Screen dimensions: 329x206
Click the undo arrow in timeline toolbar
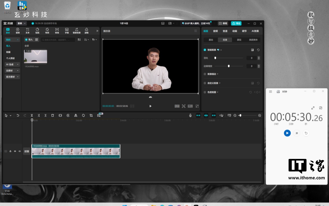tap(18, 115)
